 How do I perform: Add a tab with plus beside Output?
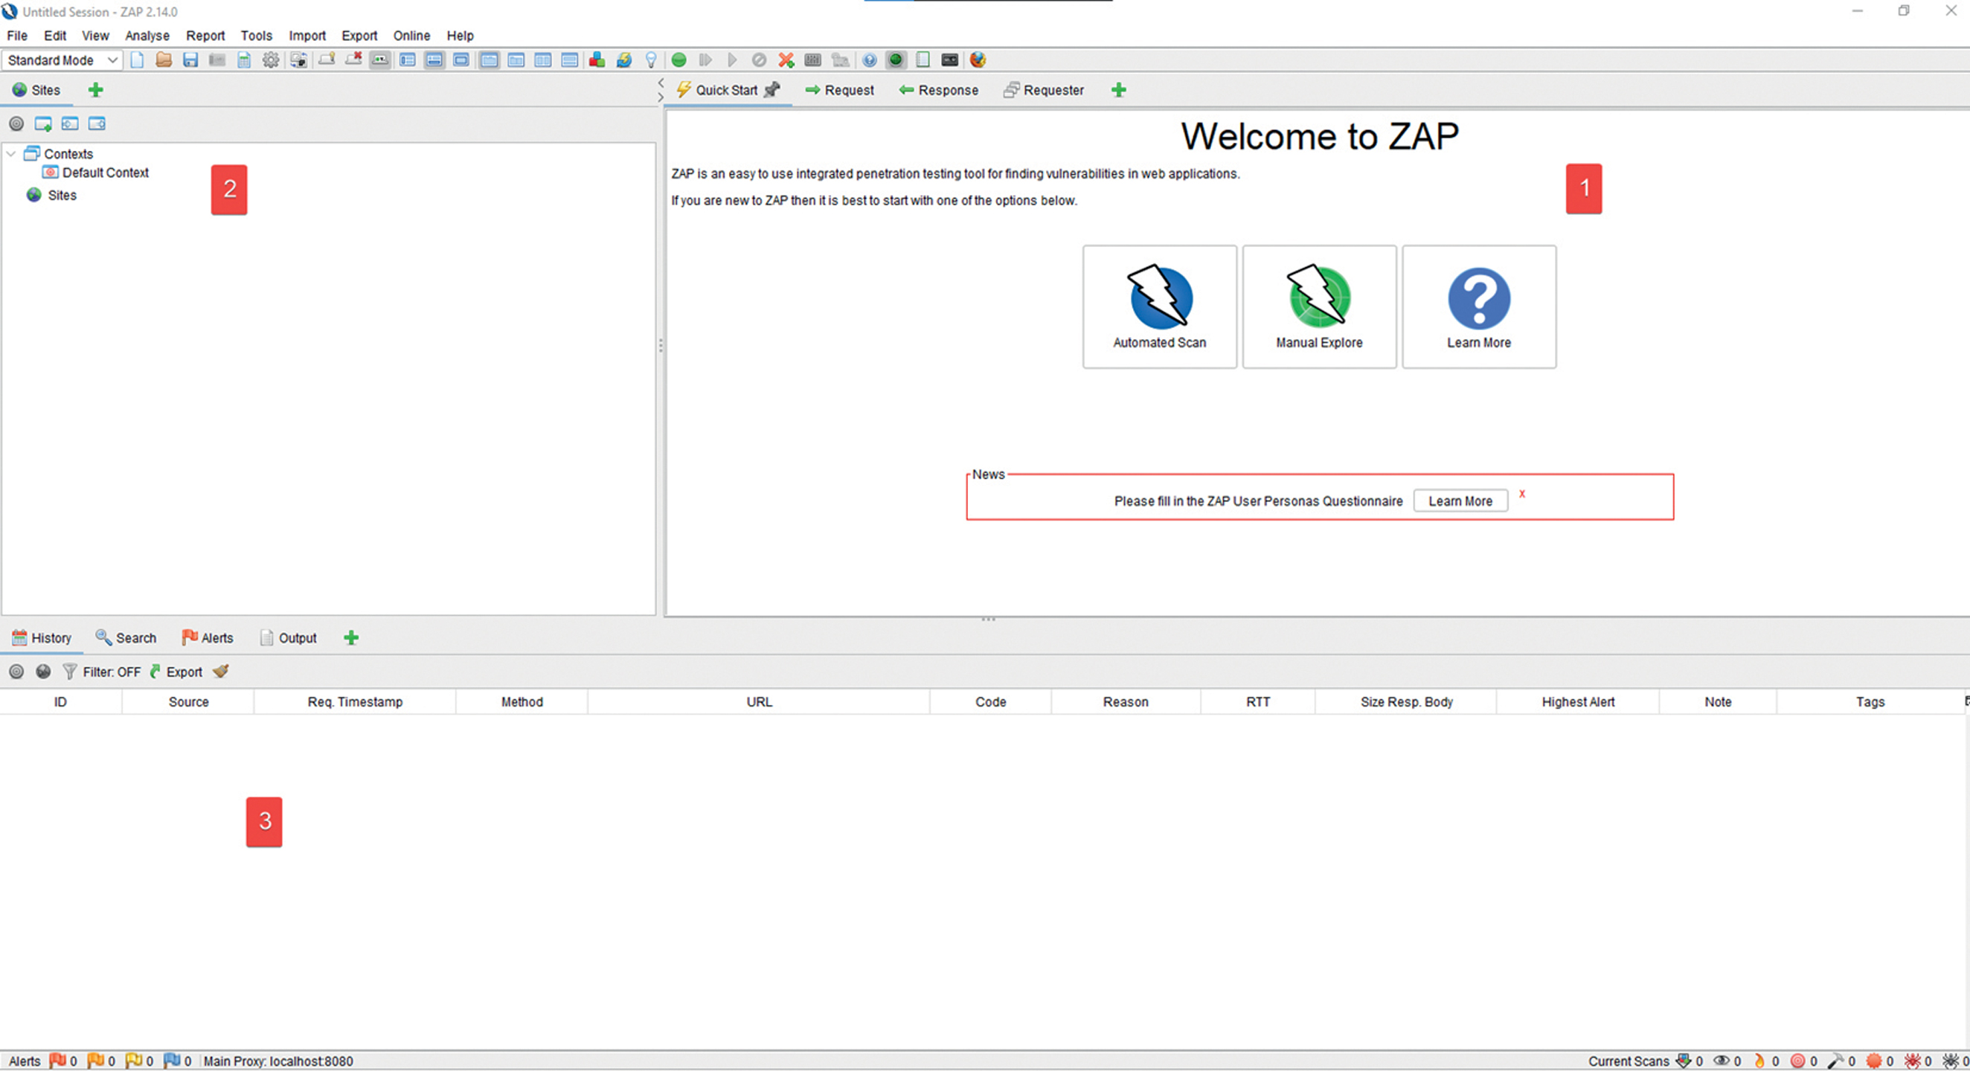point(351,637)
